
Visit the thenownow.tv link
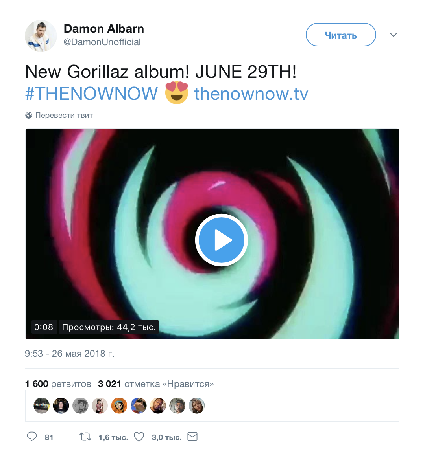click(x=251, y=94)
